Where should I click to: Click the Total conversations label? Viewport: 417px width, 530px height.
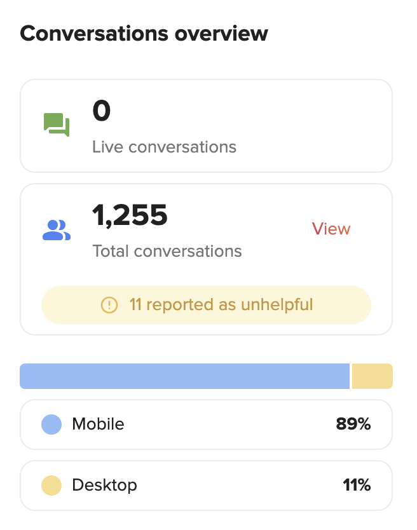(x=167, y=251)
